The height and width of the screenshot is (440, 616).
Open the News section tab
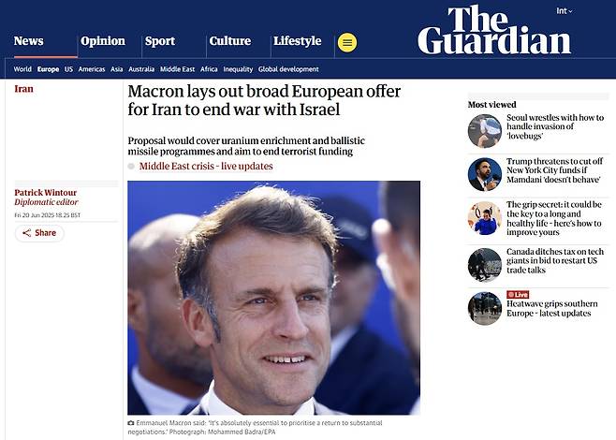tap(29, 41)
